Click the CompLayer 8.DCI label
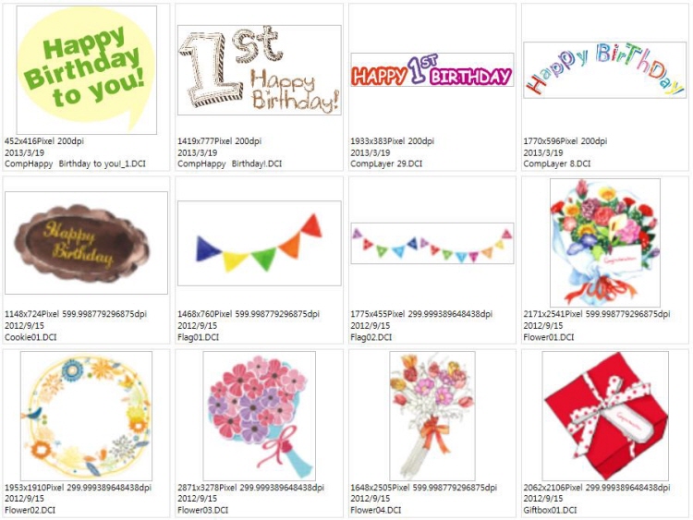This screenshot has height=520, width=693. (556, 163)
